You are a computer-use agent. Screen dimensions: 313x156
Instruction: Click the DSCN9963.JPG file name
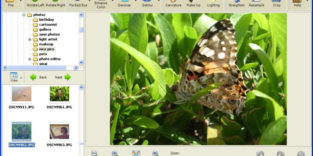[59, 145]
